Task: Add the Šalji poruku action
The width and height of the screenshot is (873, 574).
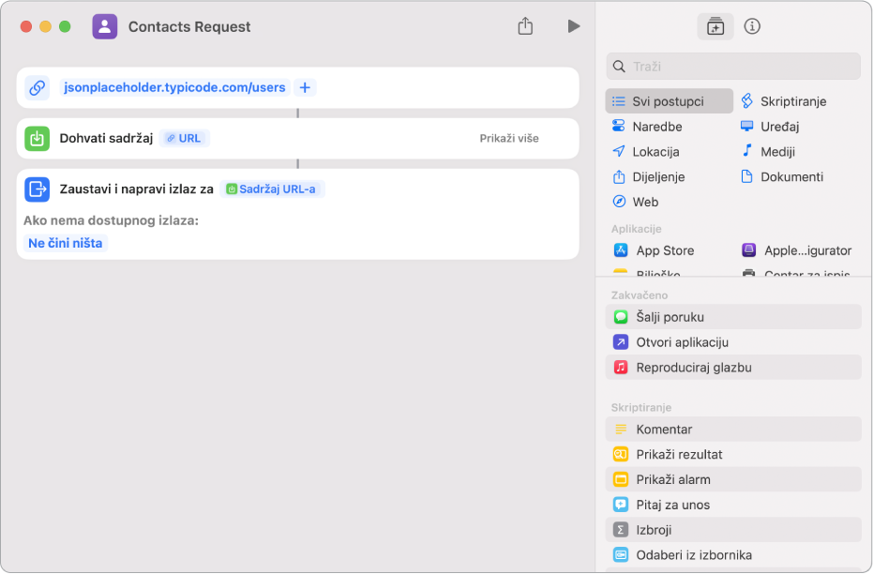Action: pyautogui.click(x=733, y=317)
